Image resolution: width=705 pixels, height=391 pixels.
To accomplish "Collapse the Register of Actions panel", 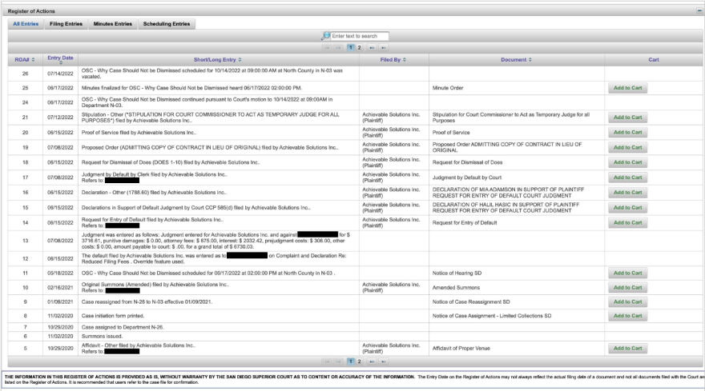I will pyautogui.click(x=699, y=11).
